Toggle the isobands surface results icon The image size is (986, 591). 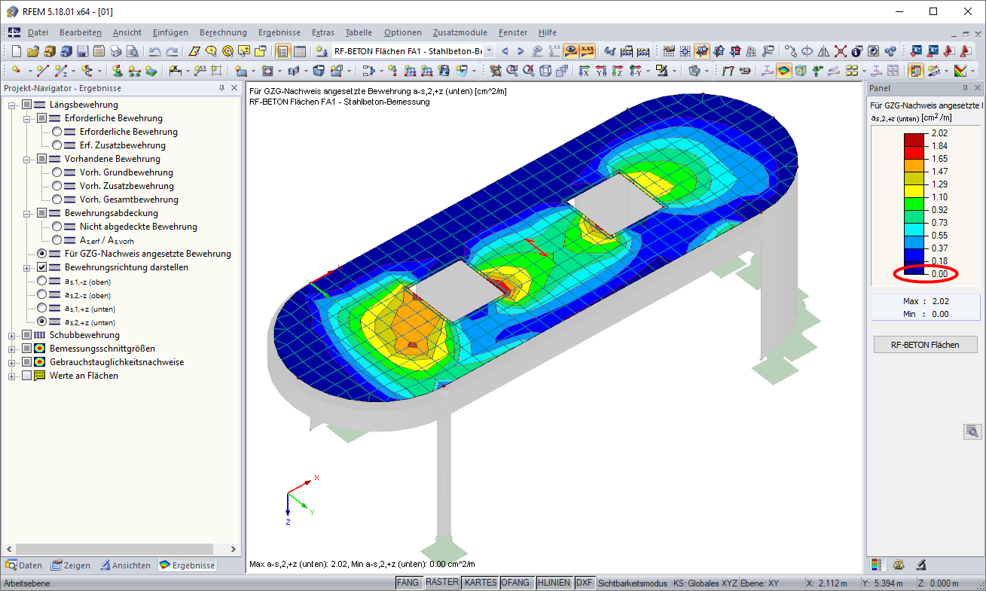pyautogui.click(x=784, y=71)
